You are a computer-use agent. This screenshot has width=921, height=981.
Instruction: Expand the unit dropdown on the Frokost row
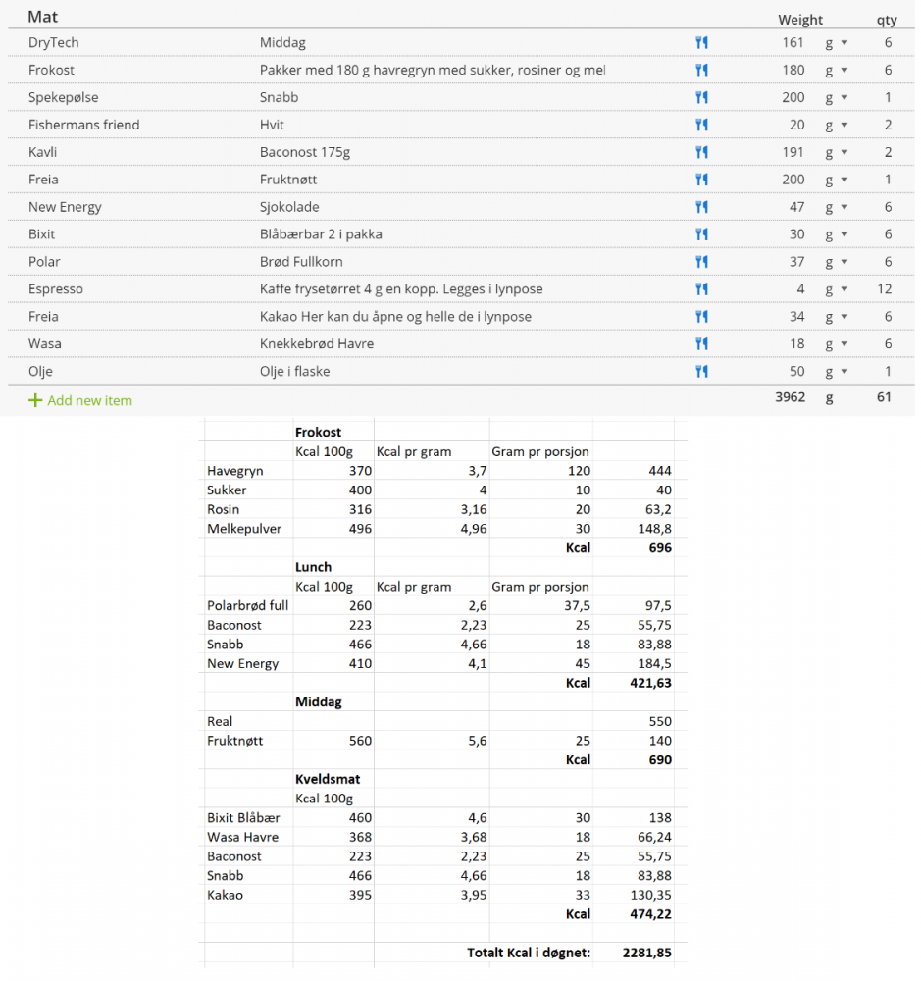(836, 71)
